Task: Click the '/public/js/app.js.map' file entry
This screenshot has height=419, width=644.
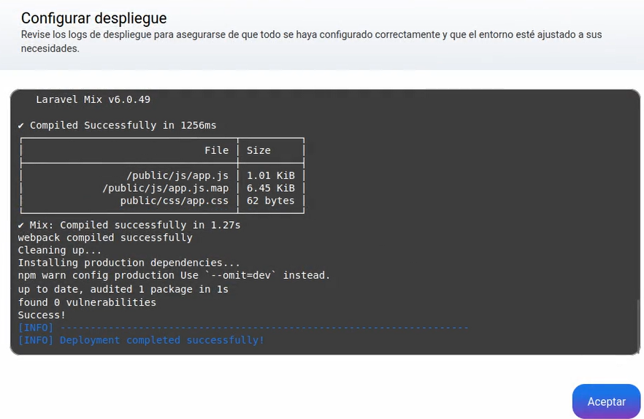Action: [x=166, y=188]
